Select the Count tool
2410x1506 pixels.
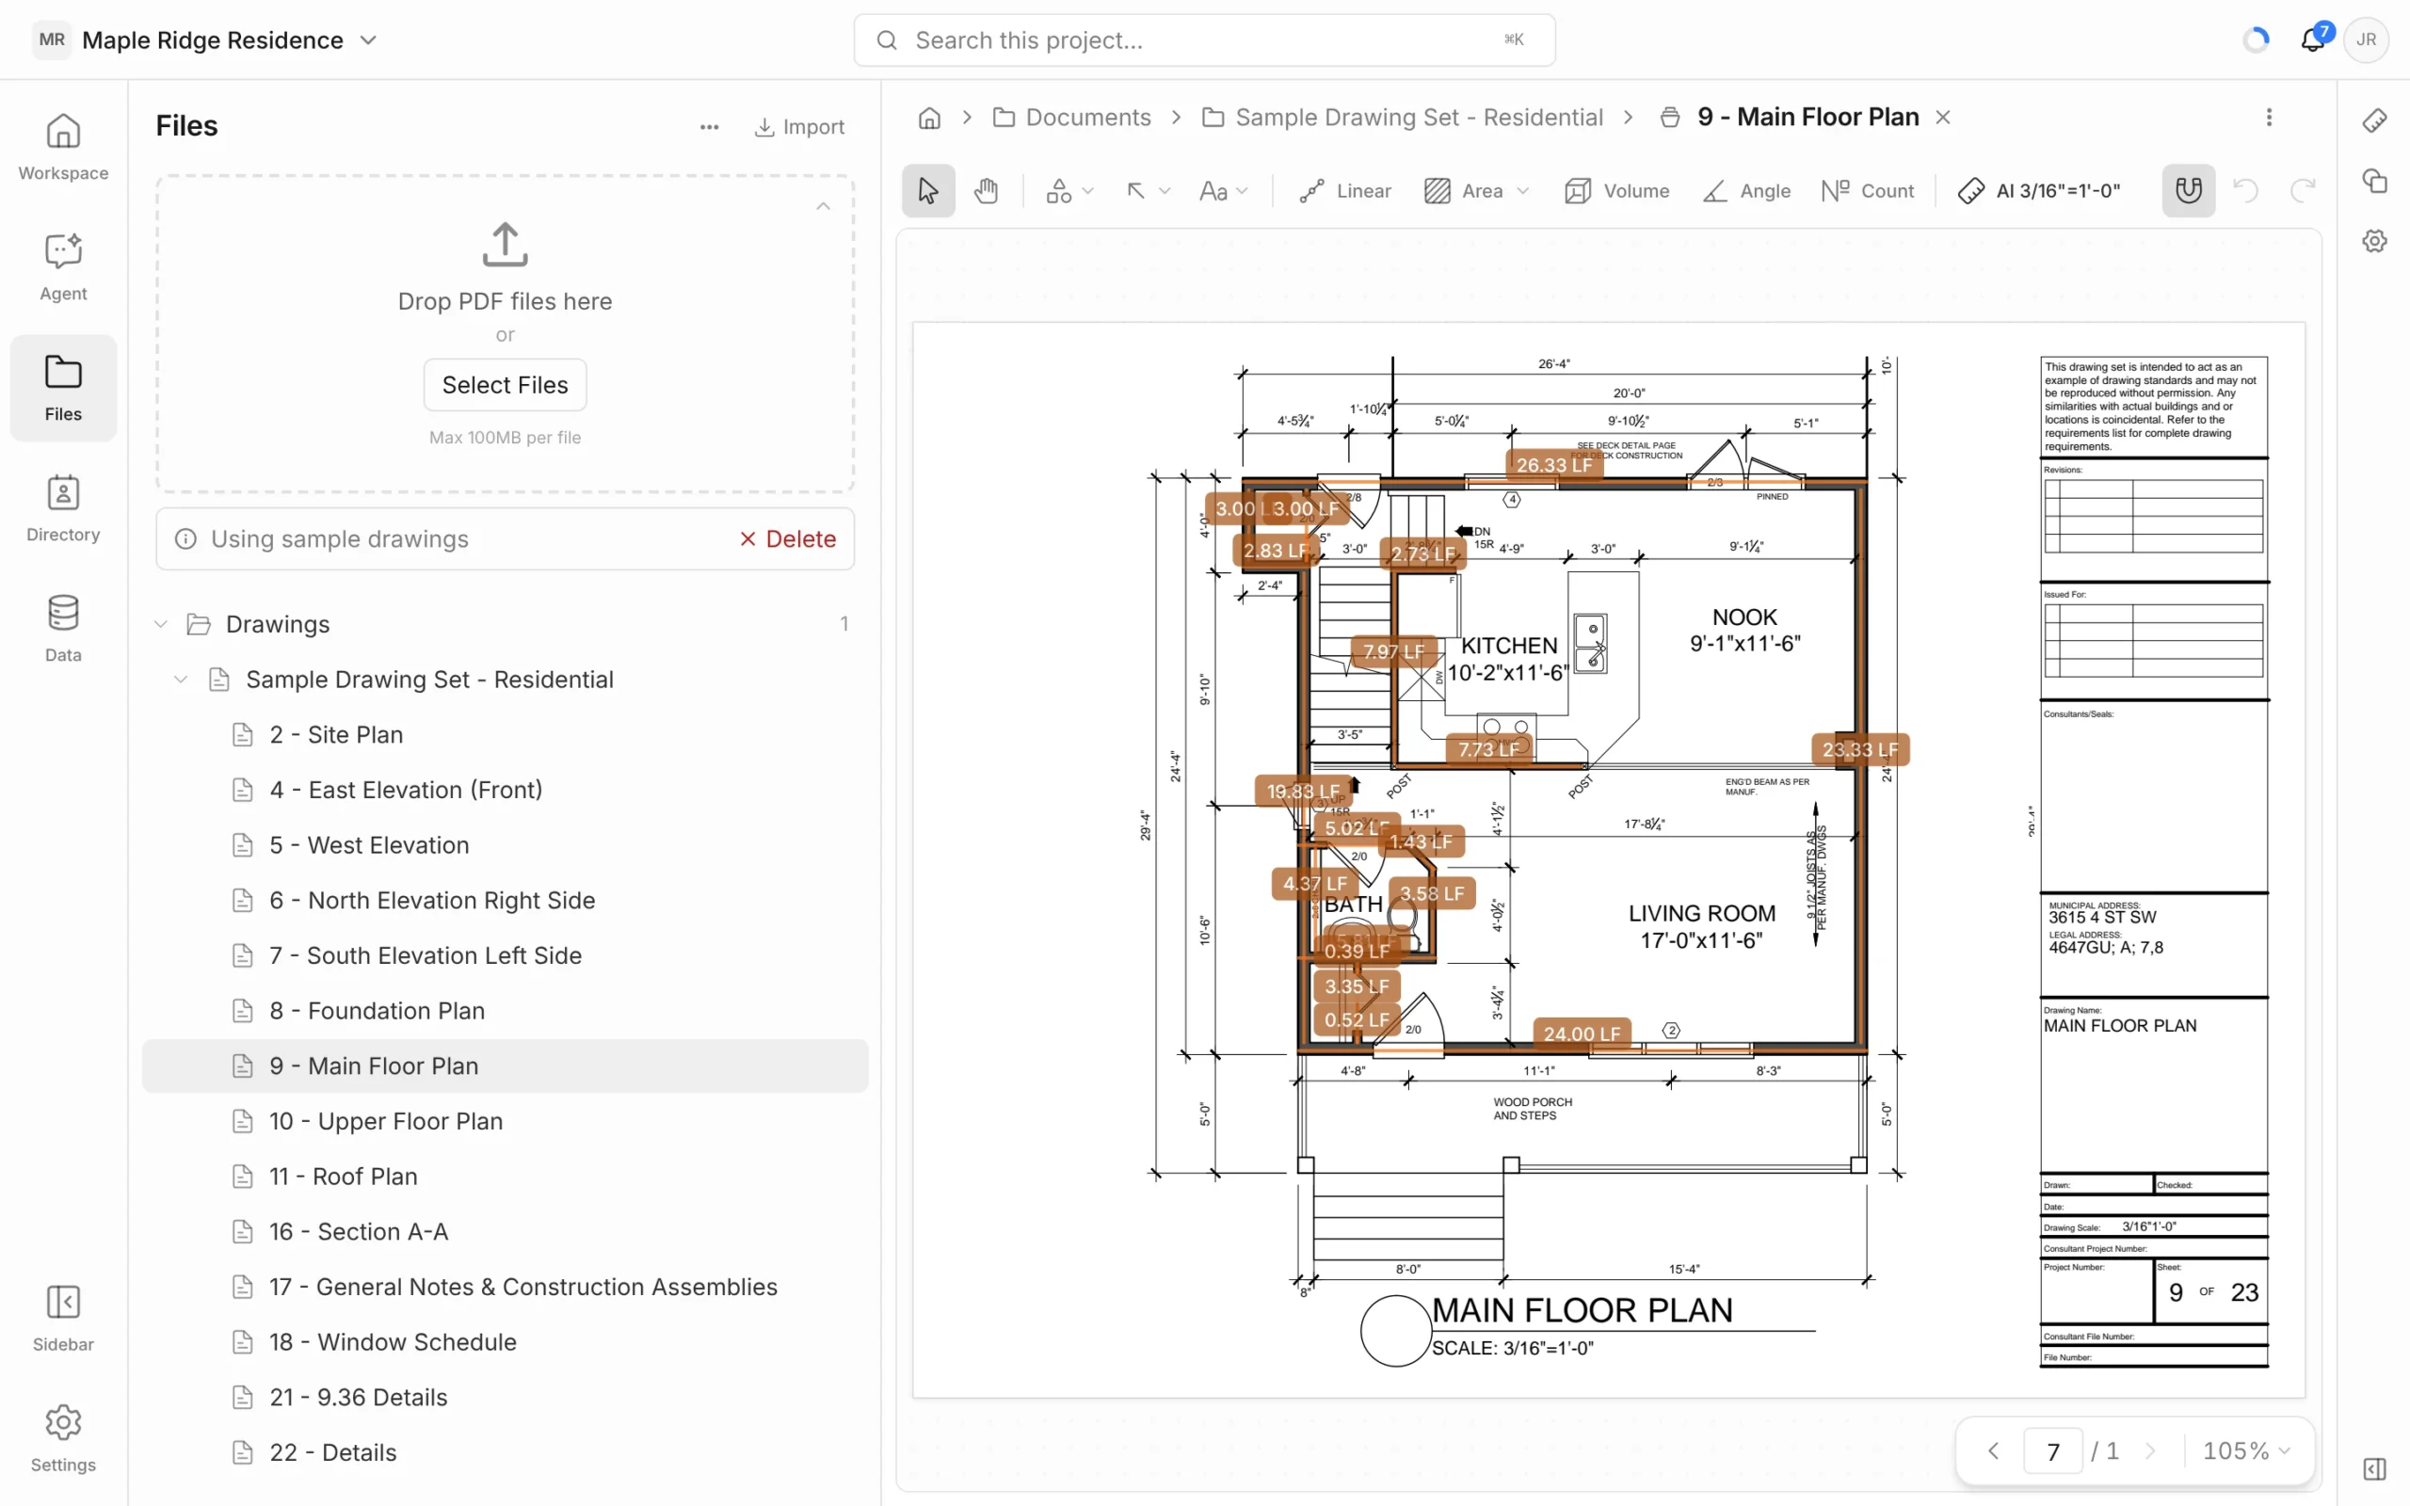1869,190
